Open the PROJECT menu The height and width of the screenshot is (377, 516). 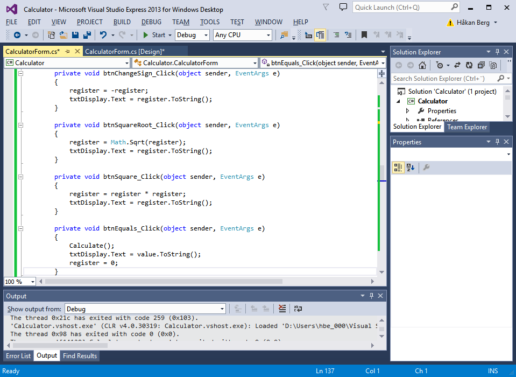(x=89, y=22)
